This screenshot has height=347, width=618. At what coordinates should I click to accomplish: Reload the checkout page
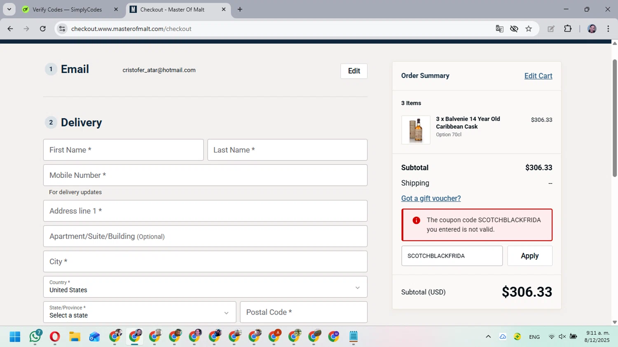(42, 29)
